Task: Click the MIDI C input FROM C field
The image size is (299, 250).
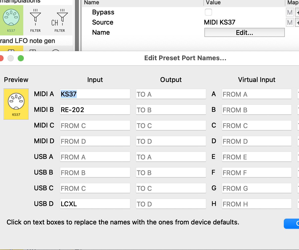Action: pos(95,126)
